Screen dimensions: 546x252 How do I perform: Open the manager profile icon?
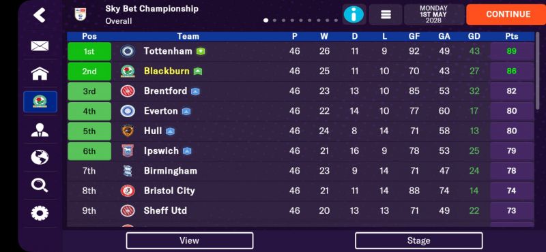pyautogui.click(x=40, y=130)
